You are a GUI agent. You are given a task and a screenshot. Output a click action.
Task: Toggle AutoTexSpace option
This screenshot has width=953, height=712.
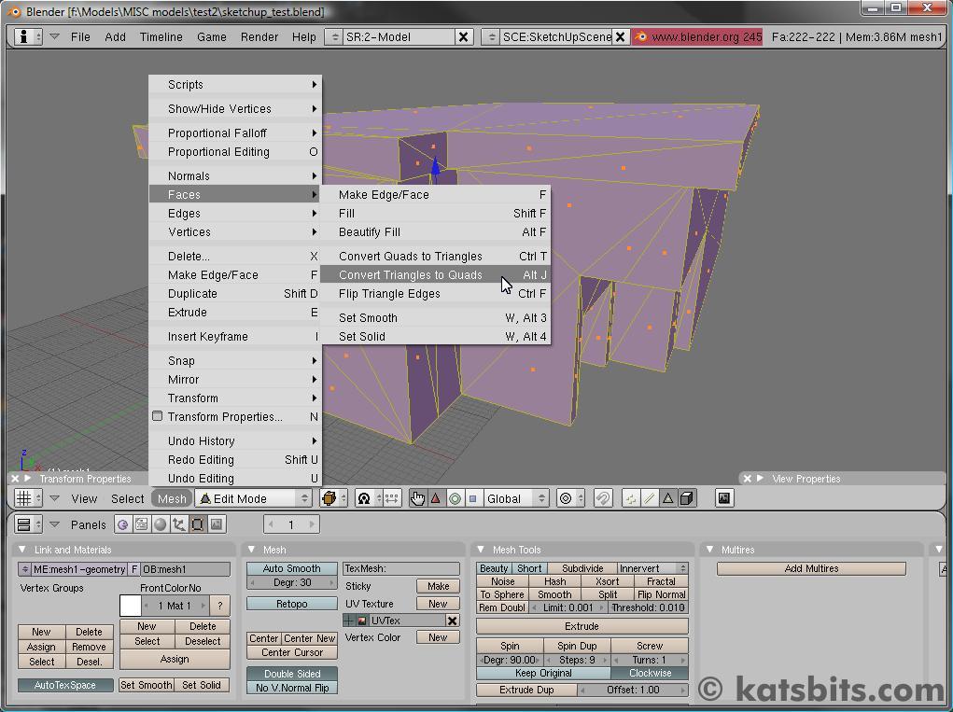[x=65, y=685]
